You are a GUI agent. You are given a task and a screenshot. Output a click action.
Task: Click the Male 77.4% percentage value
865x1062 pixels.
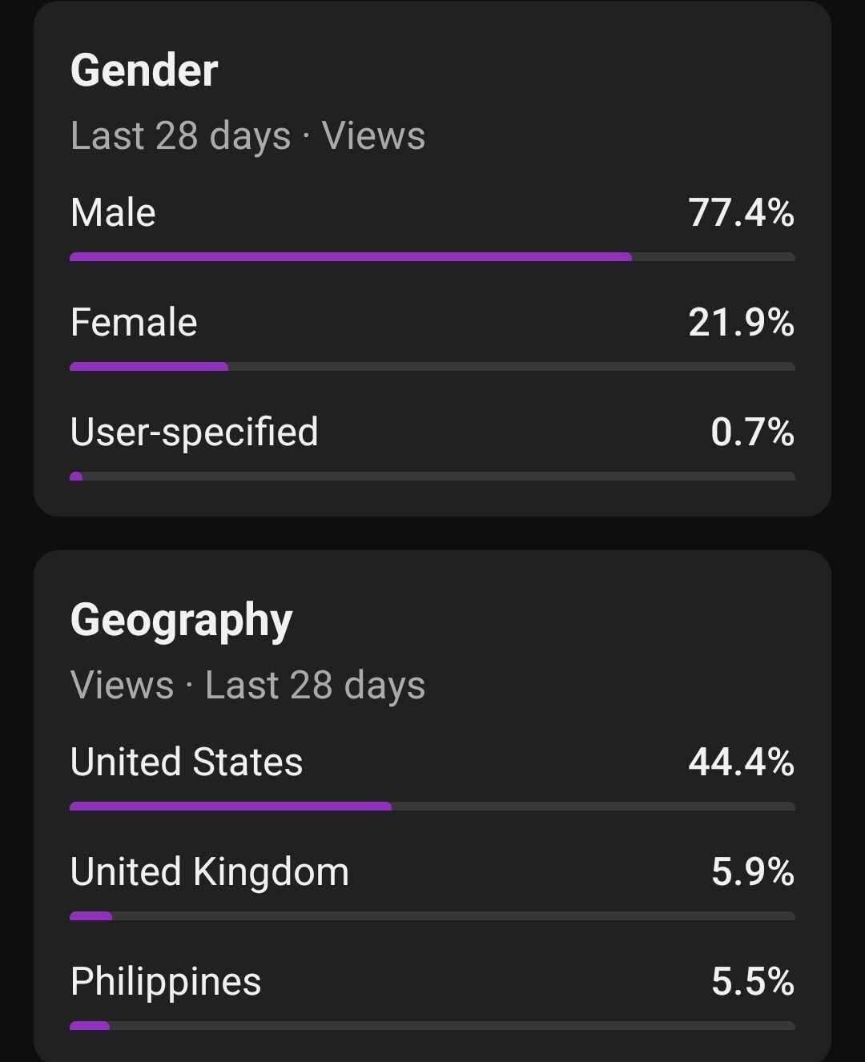pos(741,213)
